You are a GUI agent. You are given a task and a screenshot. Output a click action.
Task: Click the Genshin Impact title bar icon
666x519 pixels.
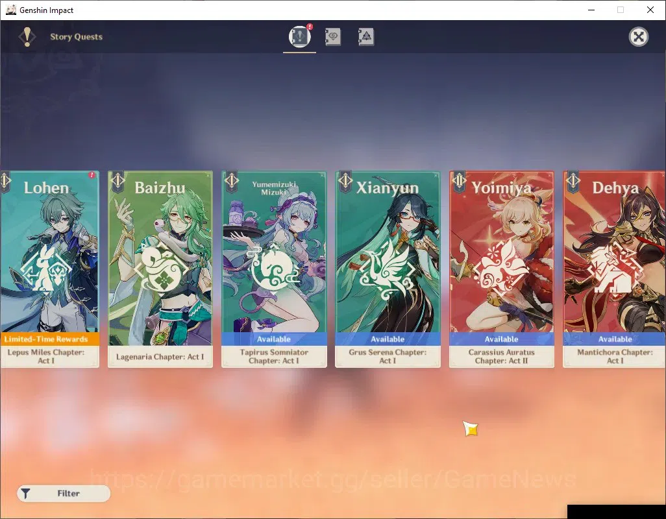click(10, 10)
